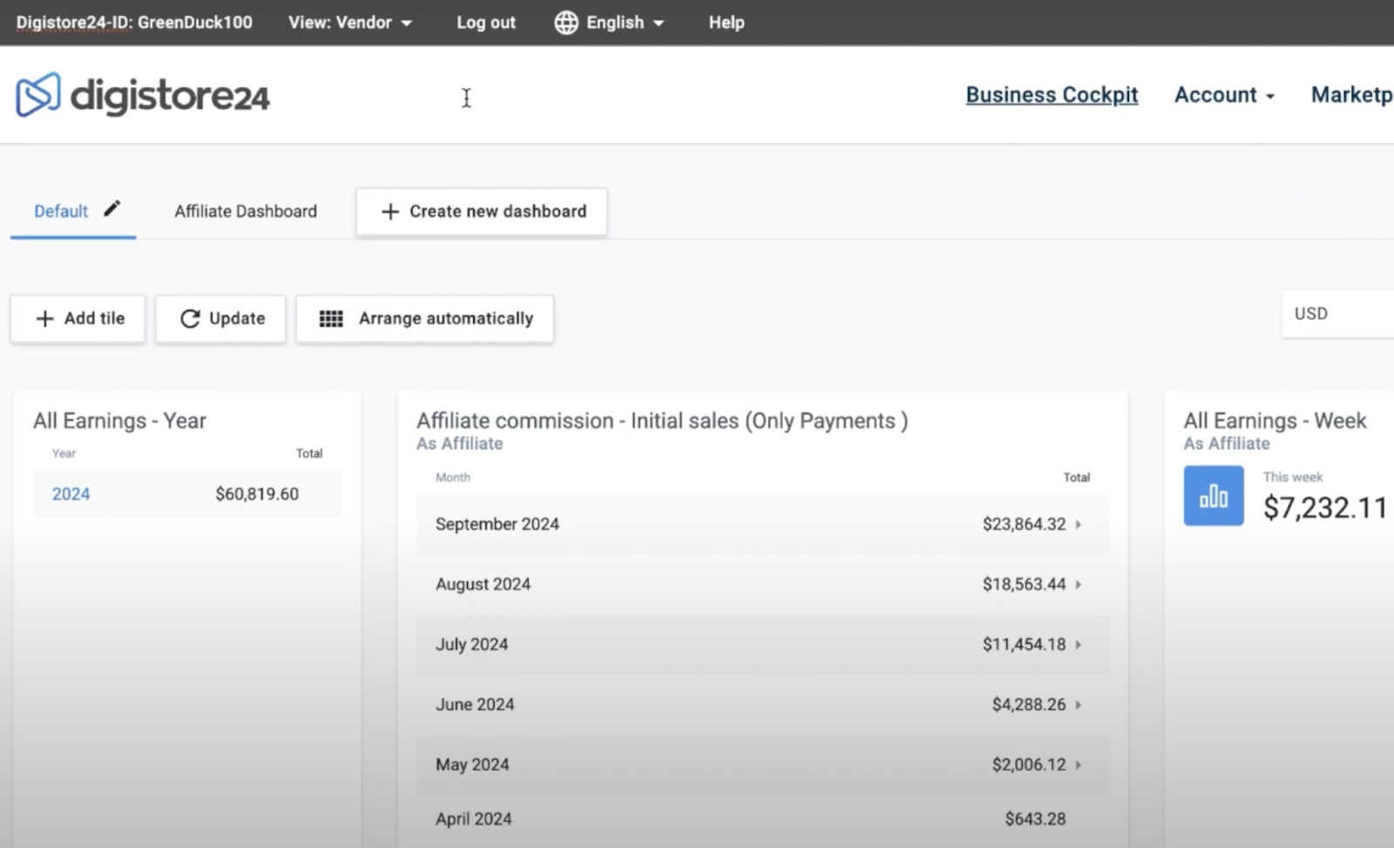1394x848 pixels.
Task: Click Help in the top bar
Action: pos(727,23)
